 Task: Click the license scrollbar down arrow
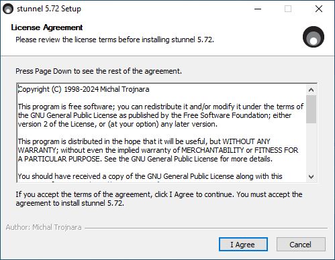coord(311,177)
